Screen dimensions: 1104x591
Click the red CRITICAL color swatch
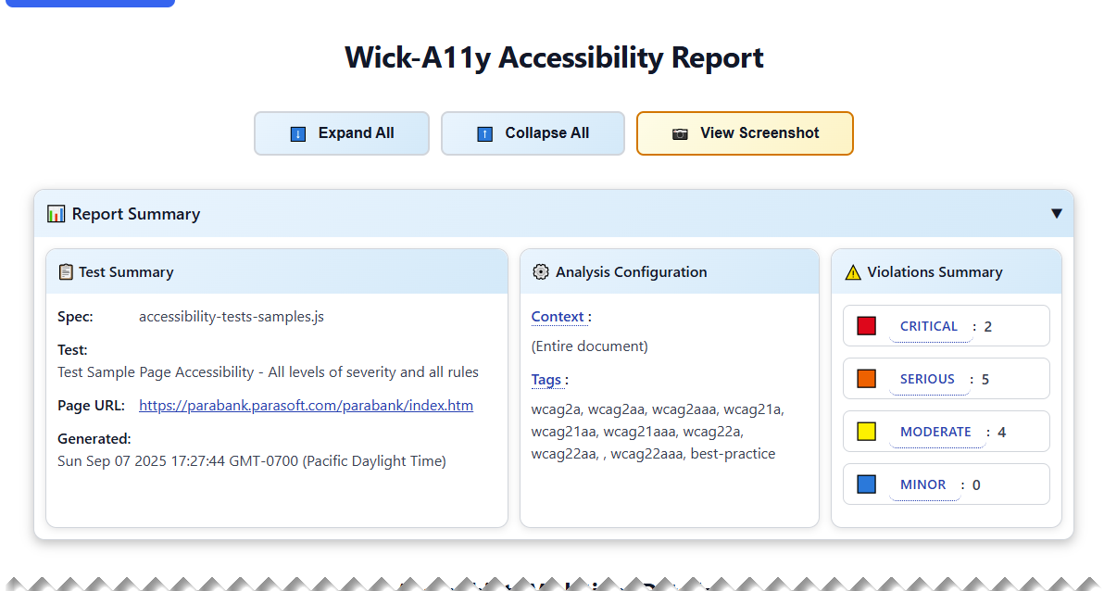click(866, 326)
